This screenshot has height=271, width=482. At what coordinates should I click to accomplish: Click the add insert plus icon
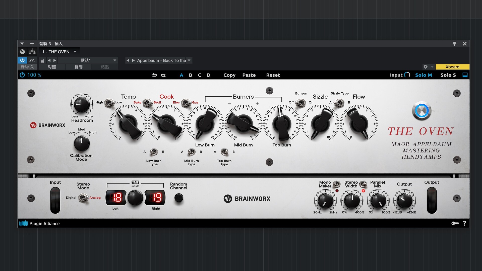coord(32,44)
